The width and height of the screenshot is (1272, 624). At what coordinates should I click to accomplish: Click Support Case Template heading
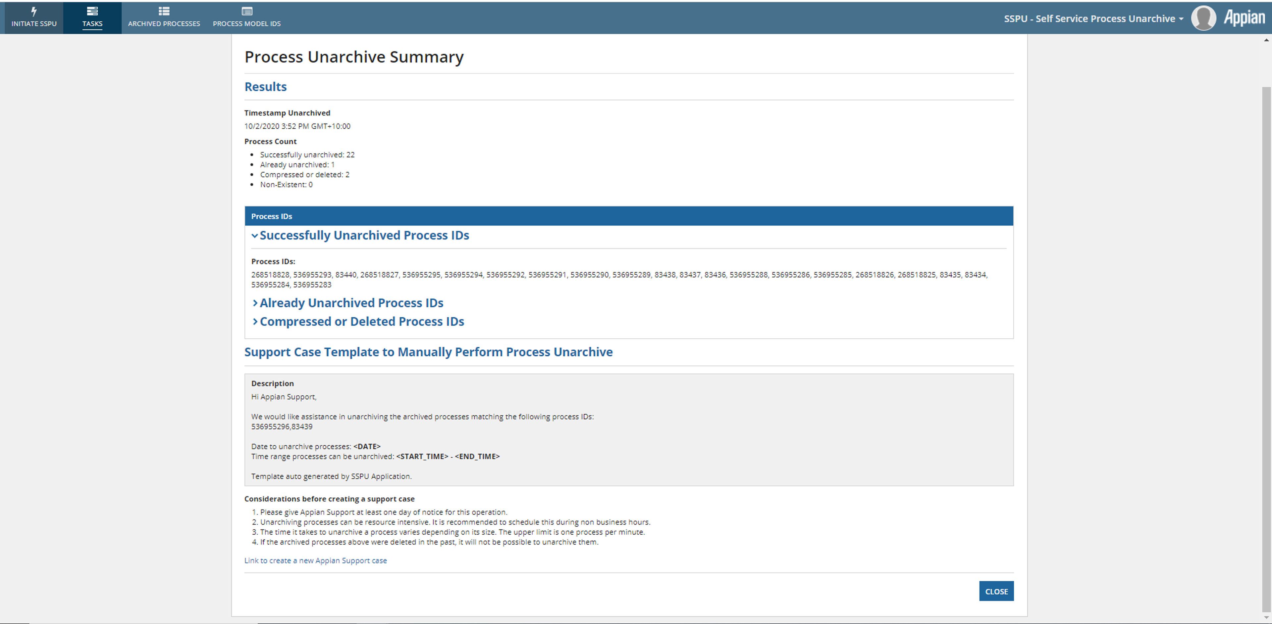[x=429, y=352]
